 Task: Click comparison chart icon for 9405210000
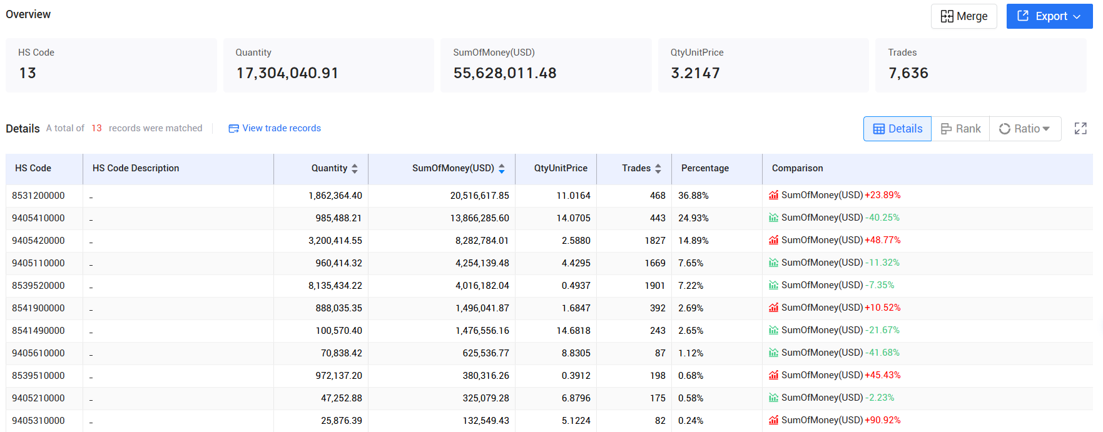point(774,398)
